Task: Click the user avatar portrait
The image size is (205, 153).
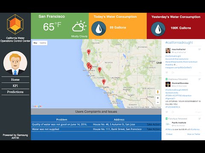Action: [15, 63]
